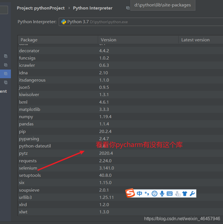Screen dimensions: 223x224
Task: Sort by Version column header
Action: (138, 40)
